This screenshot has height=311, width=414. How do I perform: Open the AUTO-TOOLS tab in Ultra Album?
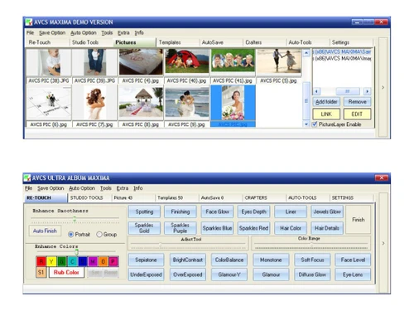tap(307, 198)
